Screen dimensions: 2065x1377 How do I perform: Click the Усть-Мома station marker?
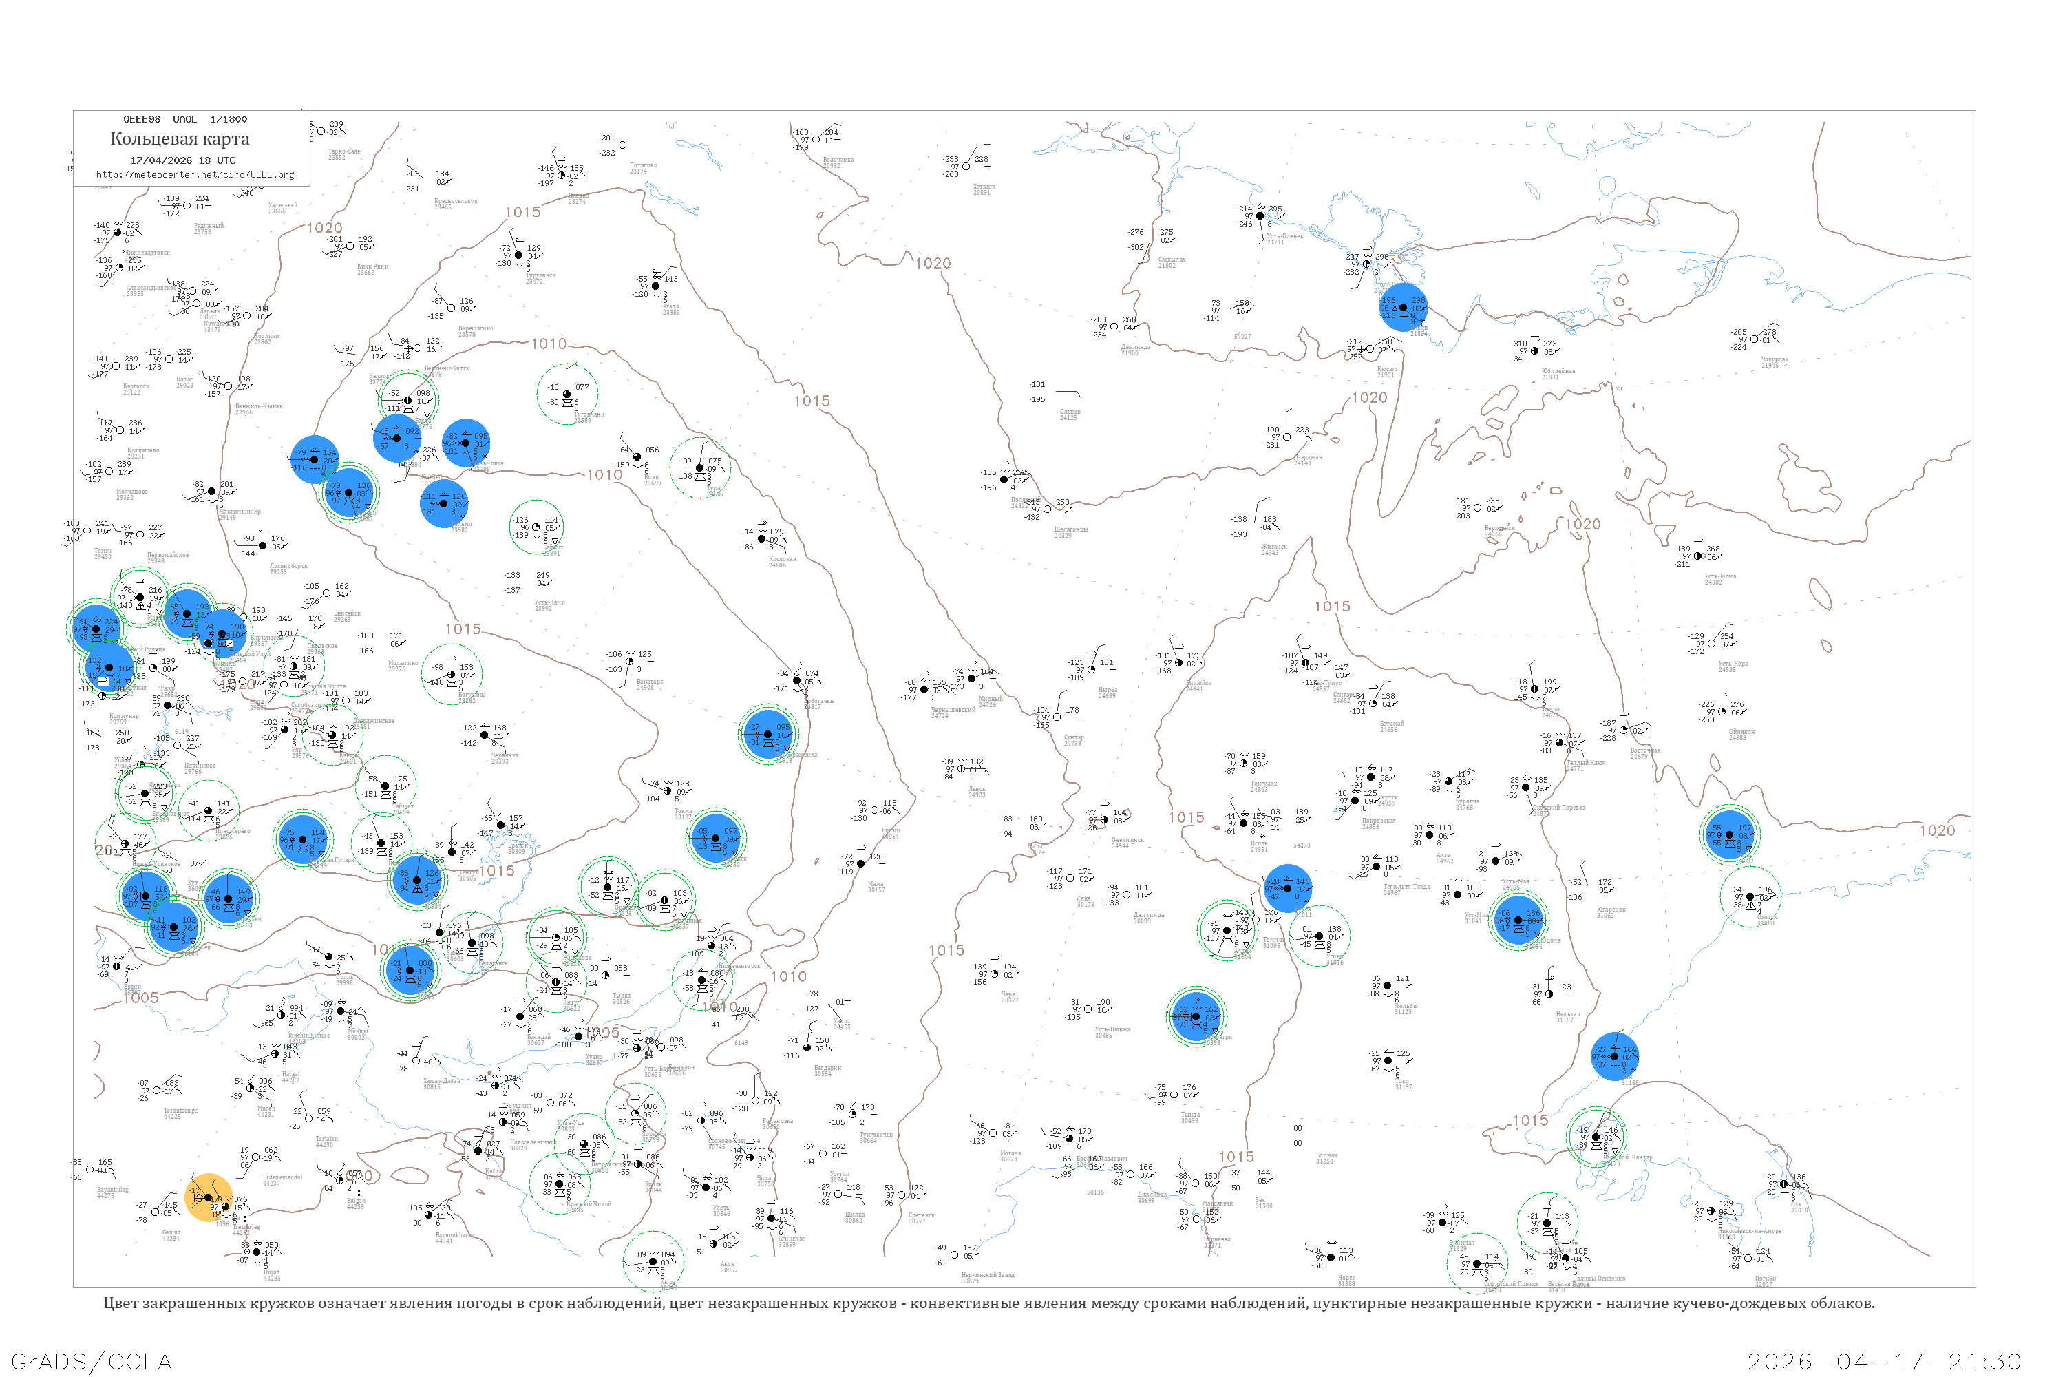pyautogui.click(x=1698, y=556)
